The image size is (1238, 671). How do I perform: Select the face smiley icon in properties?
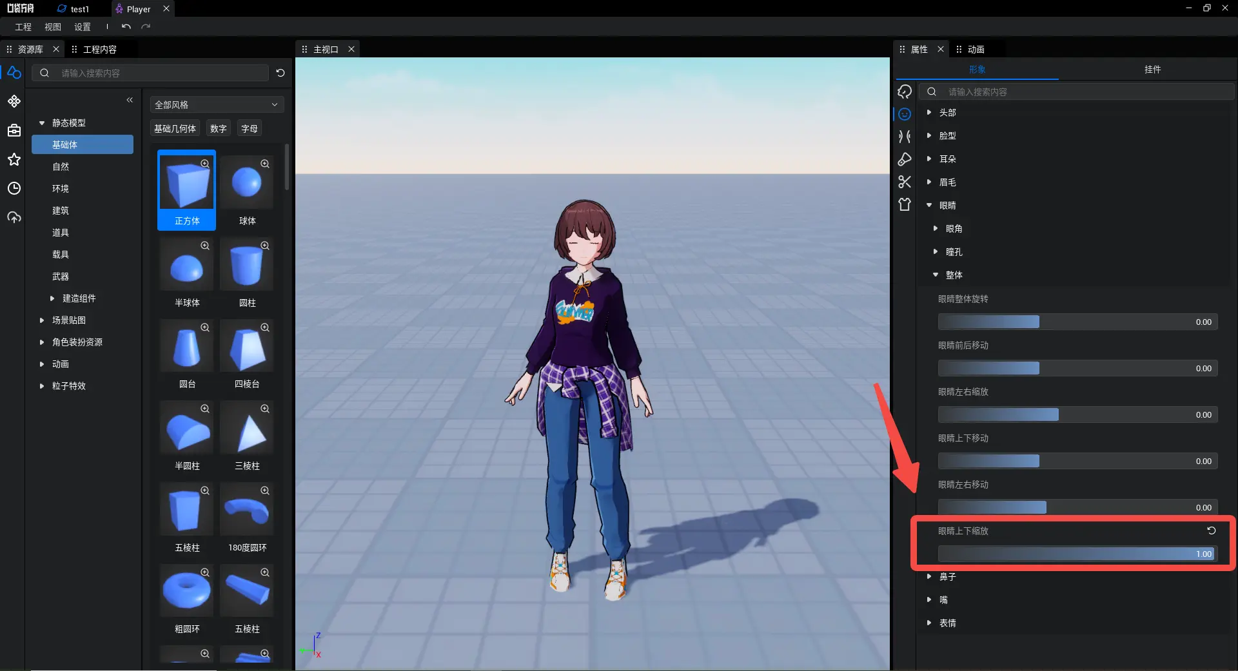[905, 114]
